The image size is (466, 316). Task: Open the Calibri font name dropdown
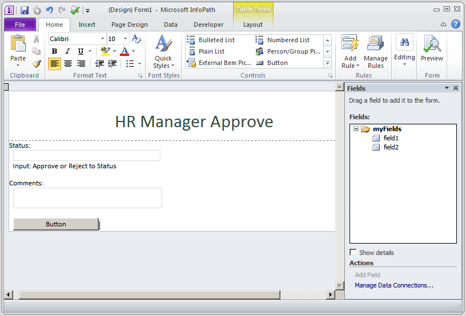tap(102, 39)
